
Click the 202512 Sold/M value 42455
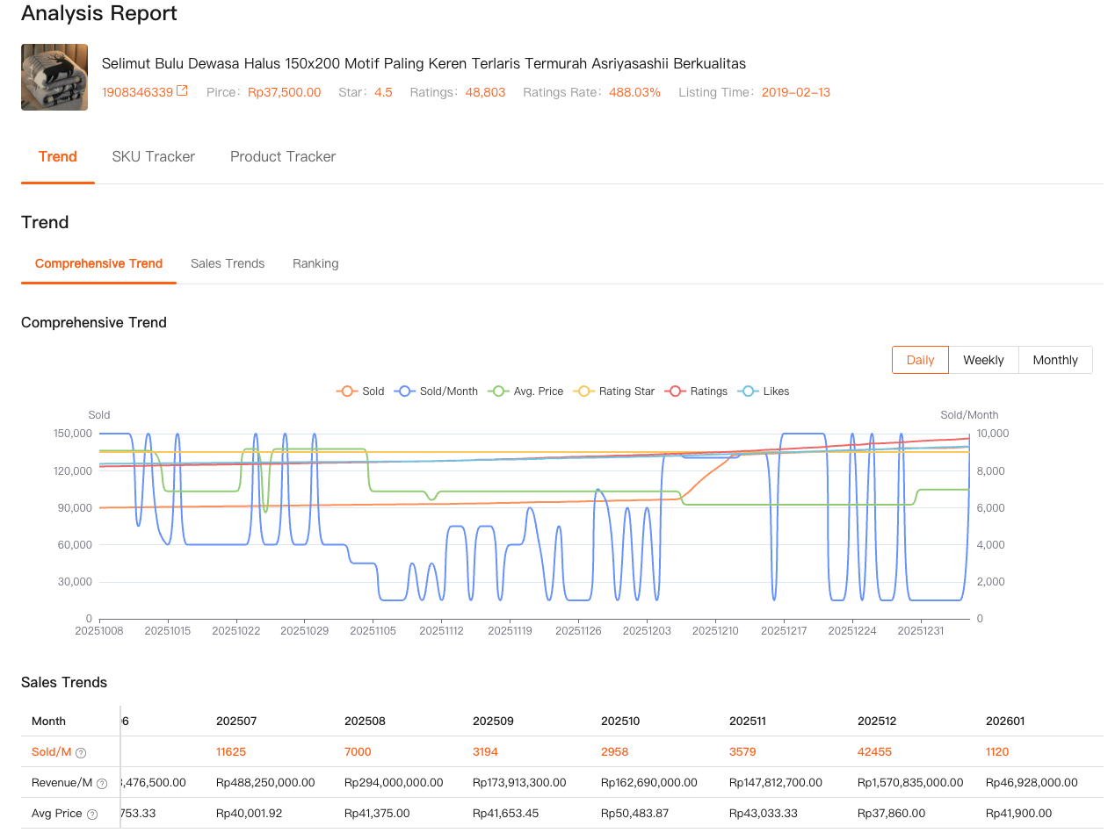point(874,752)
